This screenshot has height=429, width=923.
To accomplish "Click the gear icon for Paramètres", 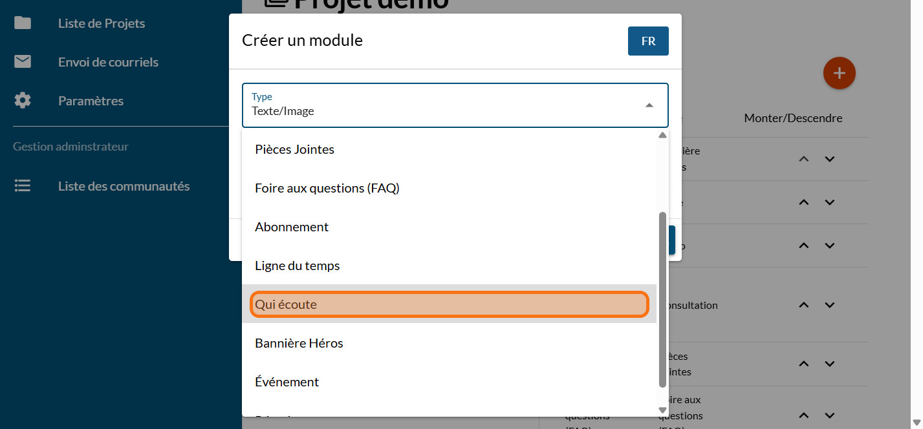I will click(x=23, y=101).
